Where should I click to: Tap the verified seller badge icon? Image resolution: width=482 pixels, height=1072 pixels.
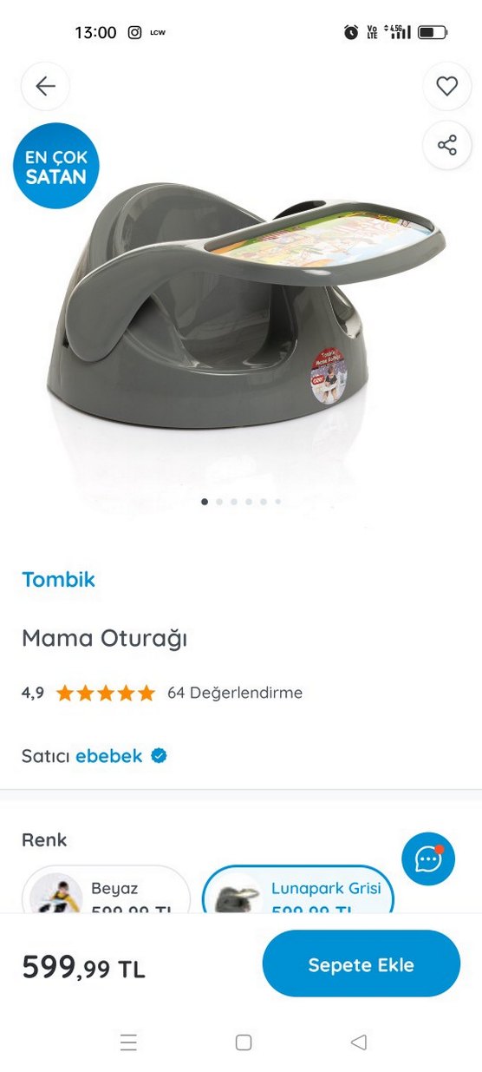click(x=159, y=756)
